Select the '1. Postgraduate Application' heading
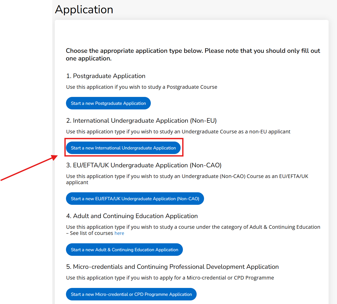Viewport: 337px width, 304px height. 106,76
